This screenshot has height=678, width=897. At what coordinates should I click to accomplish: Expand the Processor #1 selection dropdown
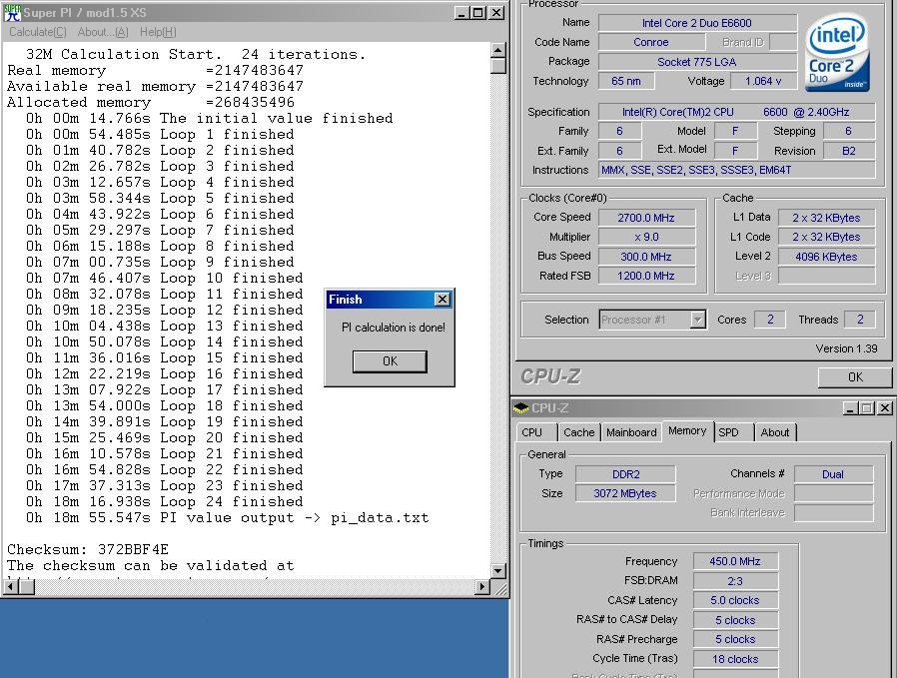pyautogui.click(x=697, y=320)
